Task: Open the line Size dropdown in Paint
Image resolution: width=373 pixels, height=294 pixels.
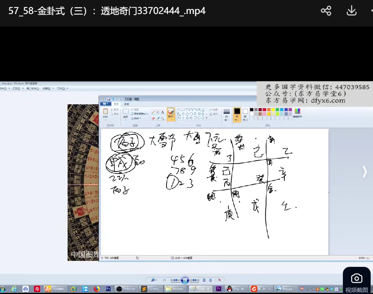Action: tap(227, 114)
